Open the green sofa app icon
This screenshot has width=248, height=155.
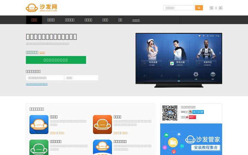tap(39, 147)
